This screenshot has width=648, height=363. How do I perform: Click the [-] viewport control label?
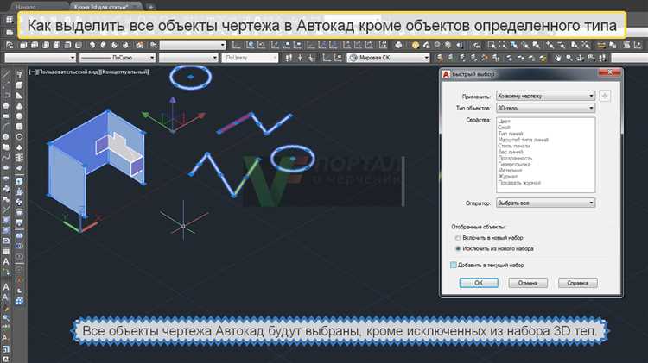pos(32,72)
